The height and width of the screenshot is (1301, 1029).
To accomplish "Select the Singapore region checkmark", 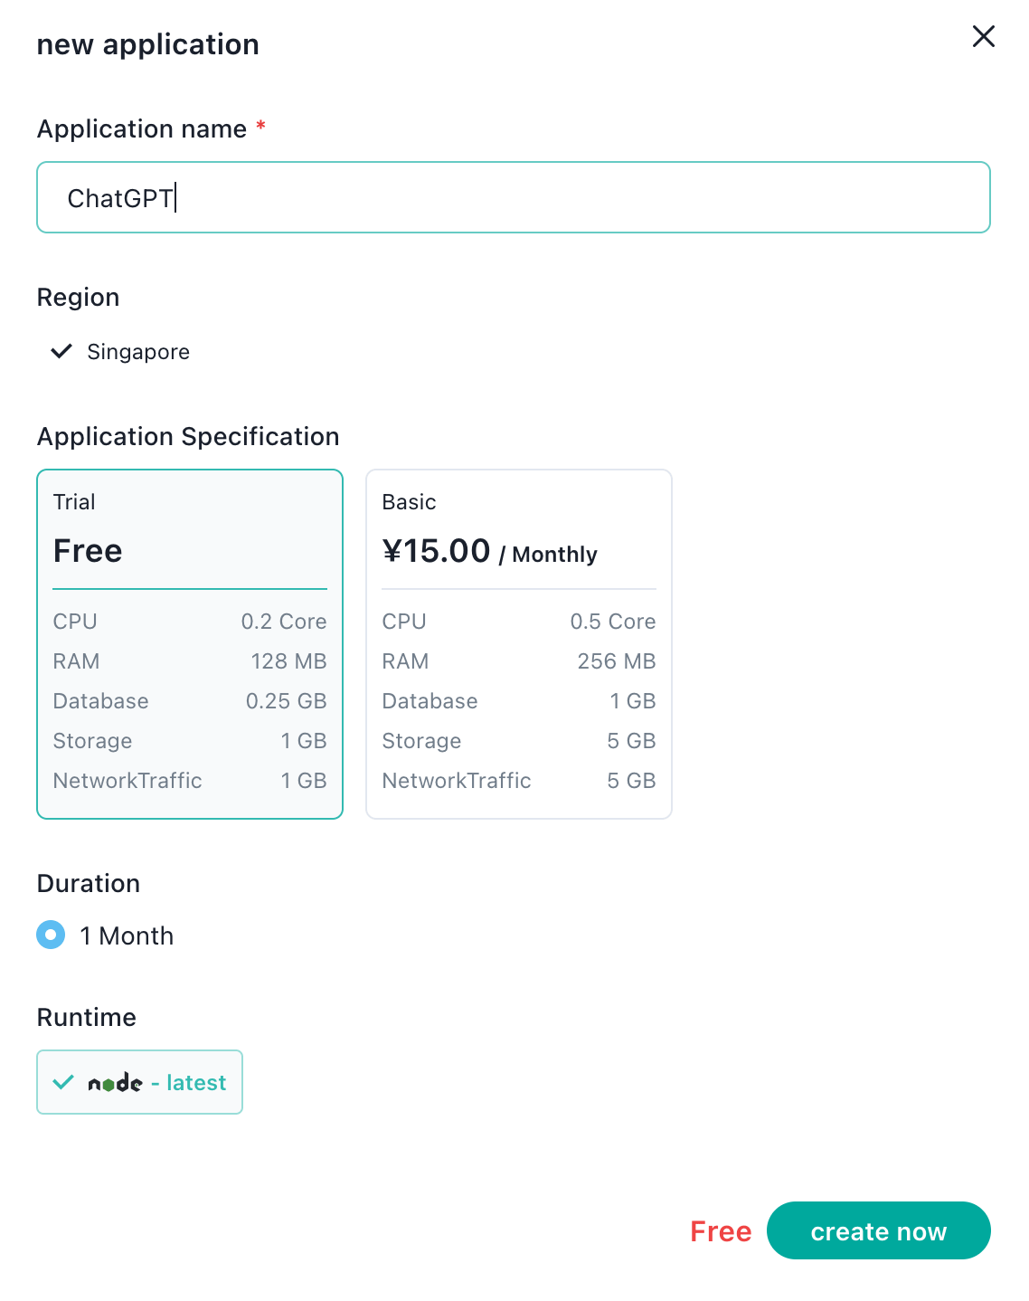I will pyautogui.click(x=61, y=351).
